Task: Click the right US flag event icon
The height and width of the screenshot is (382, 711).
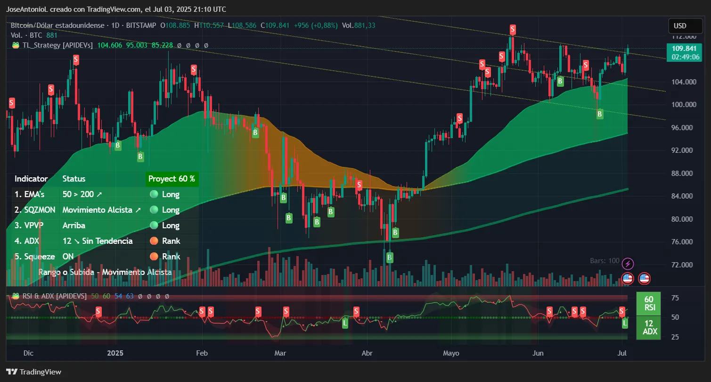Action: coord(644,278)
